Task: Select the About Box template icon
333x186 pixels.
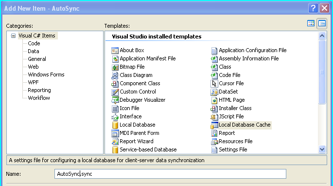Action: 115,51
